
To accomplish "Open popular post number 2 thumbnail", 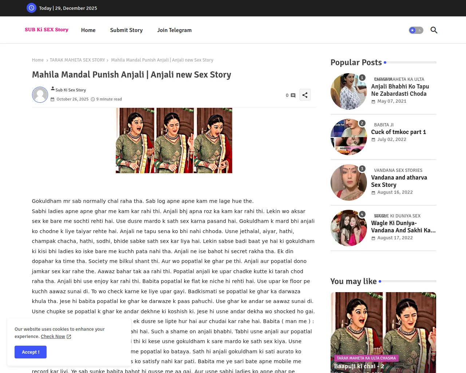I will 349,137.
